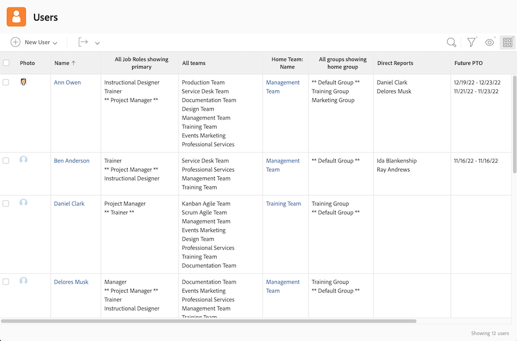Open the Delores Musk user link
The image size is (517, 341).
point(71,282)
